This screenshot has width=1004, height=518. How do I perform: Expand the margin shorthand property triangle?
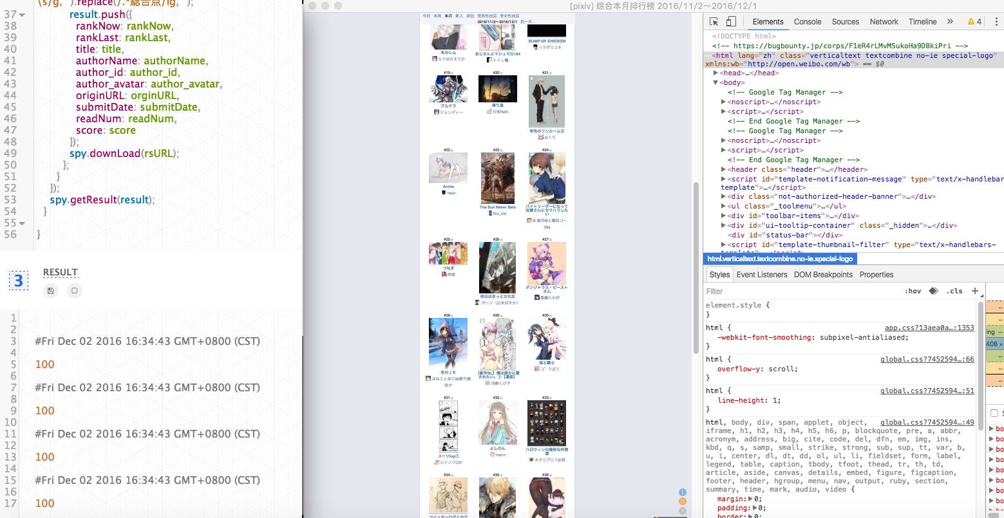point(751,499)
